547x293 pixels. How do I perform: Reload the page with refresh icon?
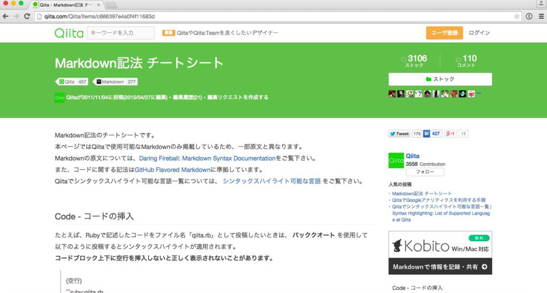(x=27, y=17)
